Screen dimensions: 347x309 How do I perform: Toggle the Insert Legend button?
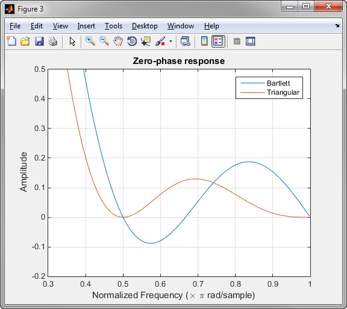coord(218,41)
